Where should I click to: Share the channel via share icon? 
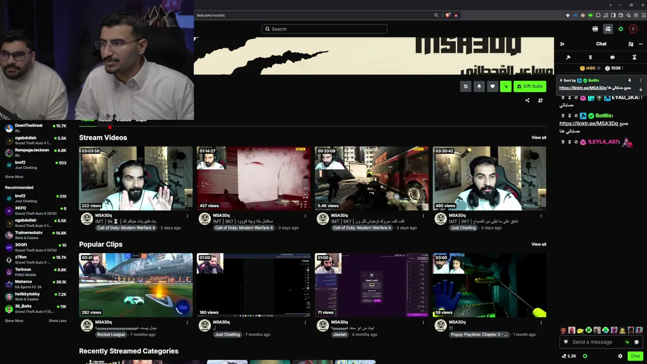(527, 101)
